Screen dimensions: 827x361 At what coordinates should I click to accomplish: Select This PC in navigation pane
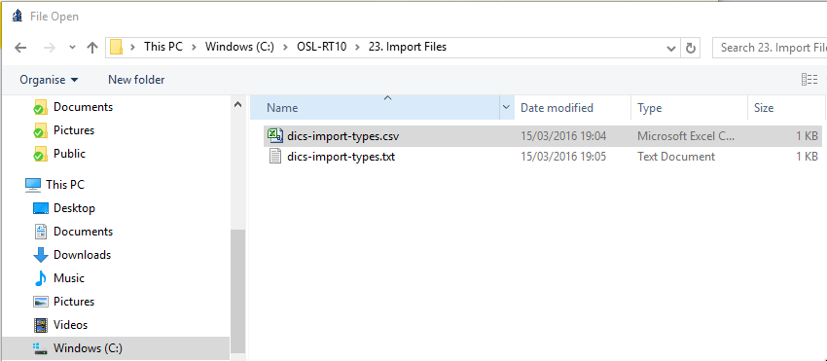[65, 185]
